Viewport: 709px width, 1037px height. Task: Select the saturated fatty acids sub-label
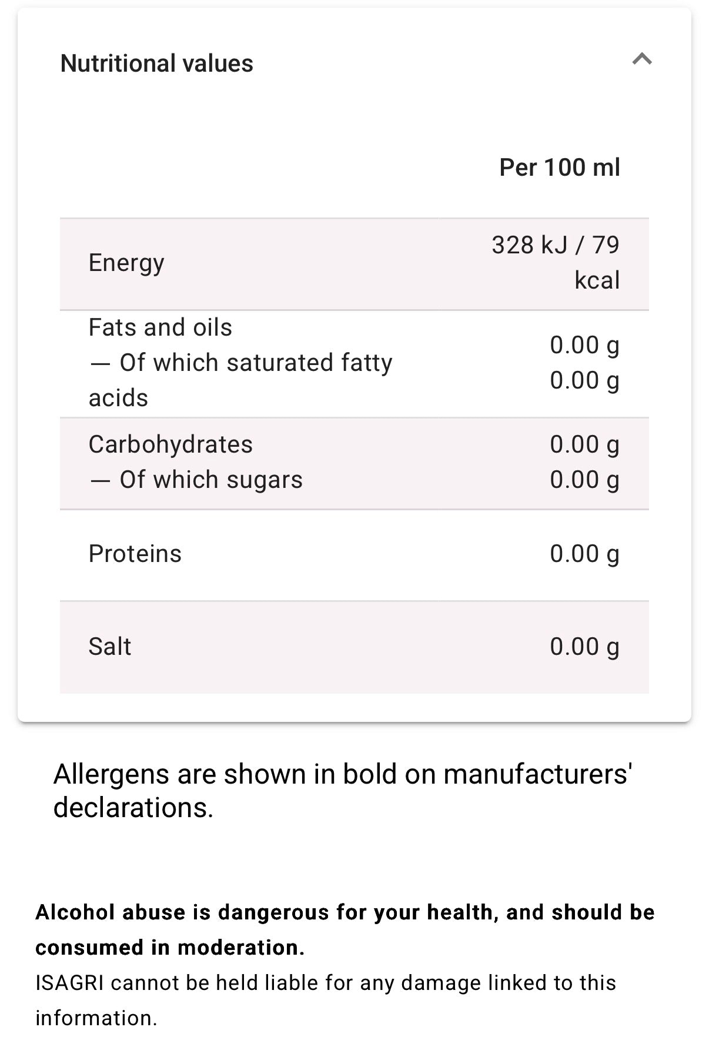point(240,380)
